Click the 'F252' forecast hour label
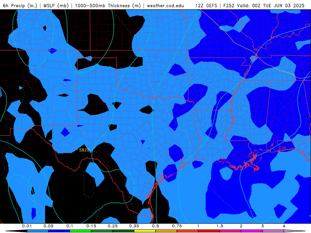The image size is (311, 233). pyautogui.click(x=229, y=5)
